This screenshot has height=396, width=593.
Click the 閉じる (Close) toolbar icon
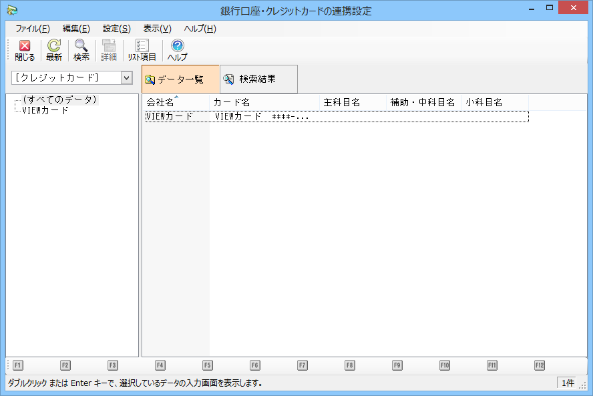(25, 50)
